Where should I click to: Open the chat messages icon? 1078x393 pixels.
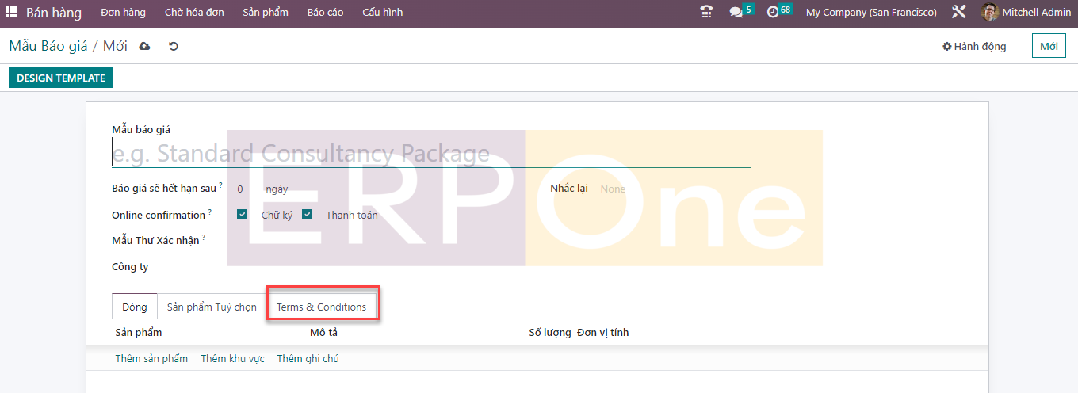coord(736,13)
